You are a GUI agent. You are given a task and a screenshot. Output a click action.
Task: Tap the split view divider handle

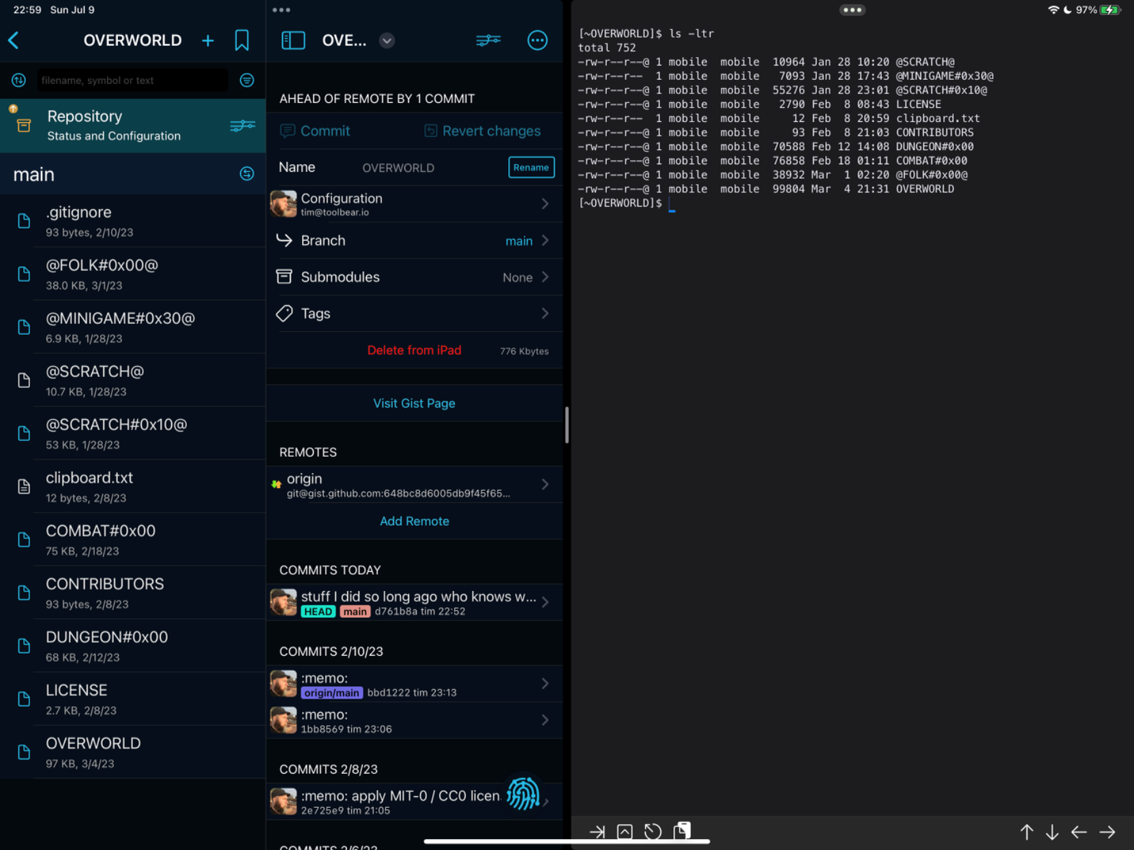(567, 425)
